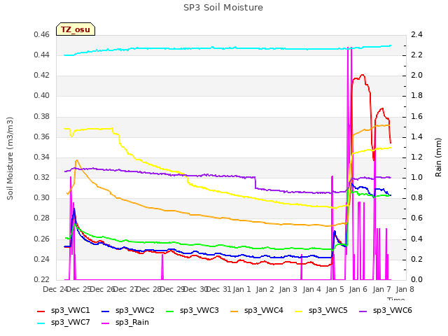This screenshot has height=336, width=448.
Task: Select the sp3_VWC5 legend entry
Action: tap(321, 311)
